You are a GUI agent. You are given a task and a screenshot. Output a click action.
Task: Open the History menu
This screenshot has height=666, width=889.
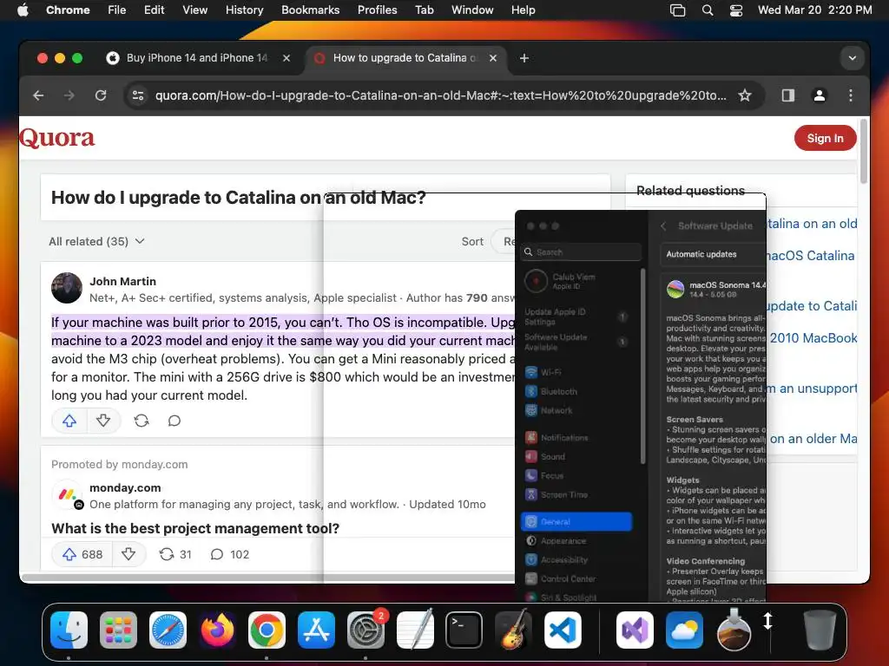[244, 10]
